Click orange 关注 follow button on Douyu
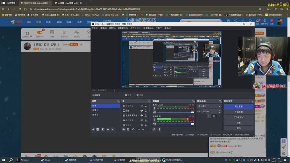Viewport: 290px width, 163px height. [x=74, y=45]
